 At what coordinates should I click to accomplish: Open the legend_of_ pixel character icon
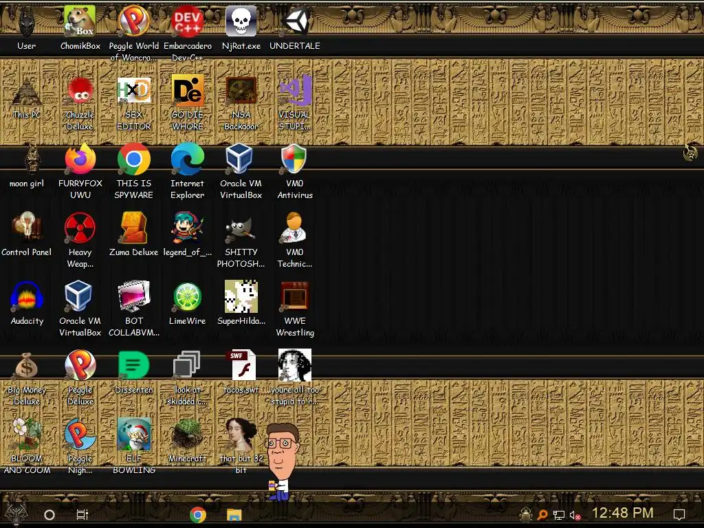187,228
